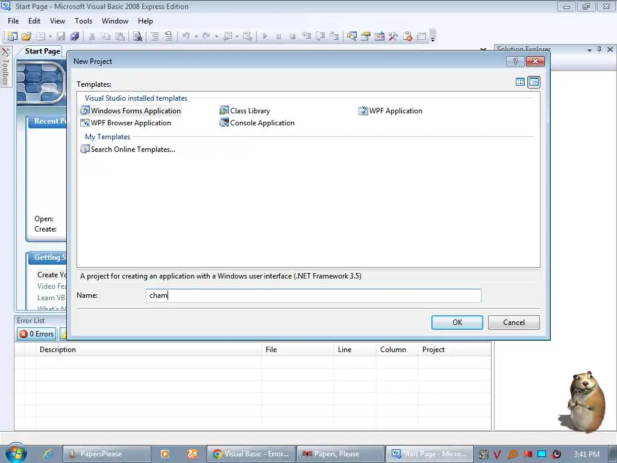Select the WPF Browser Application template

125,123
